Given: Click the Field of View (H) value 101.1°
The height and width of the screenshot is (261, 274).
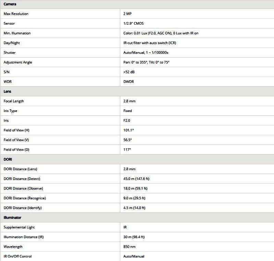Looking at the screenshot, I should pos(128,130).
